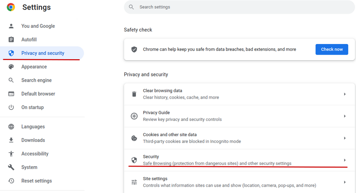Click the Chrome logo beside Settings
The image size is (356, 193).
pos(11,7)
